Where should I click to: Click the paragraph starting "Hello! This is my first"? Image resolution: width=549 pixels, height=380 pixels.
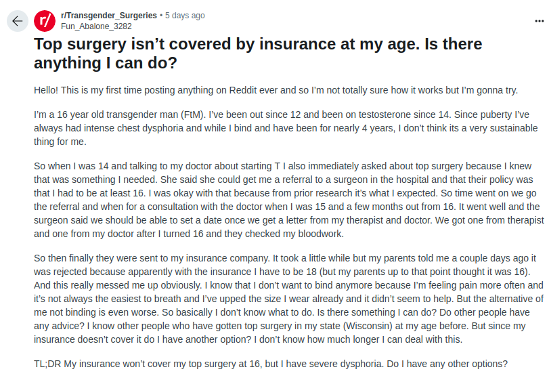pyautogui.click(x=276, y=90)
